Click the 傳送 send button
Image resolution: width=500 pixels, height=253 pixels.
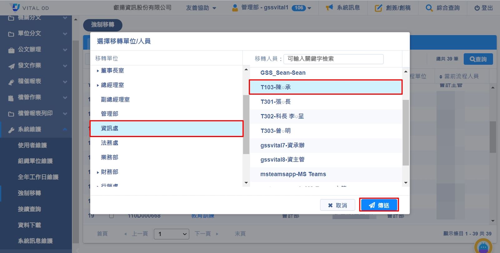coord(379,205)
